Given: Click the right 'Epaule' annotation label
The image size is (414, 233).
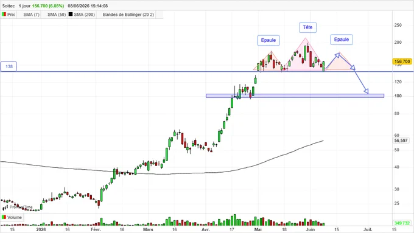Looking at the screenshot, I should 342,40.
